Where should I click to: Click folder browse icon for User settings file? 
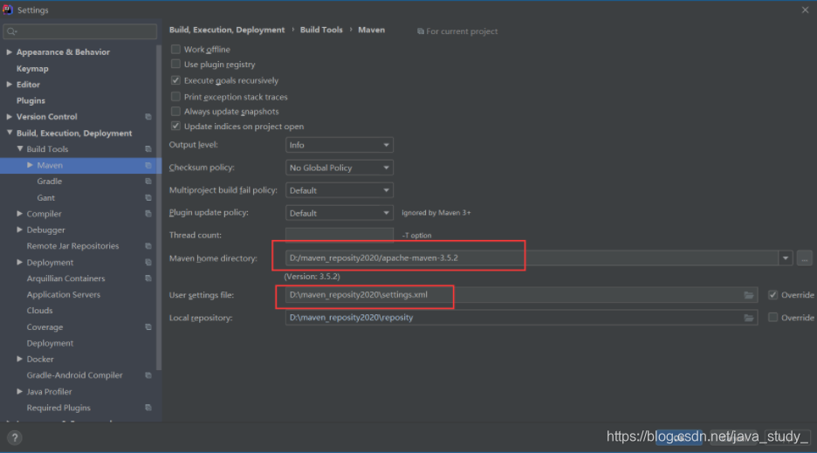(x=749, y=295)
